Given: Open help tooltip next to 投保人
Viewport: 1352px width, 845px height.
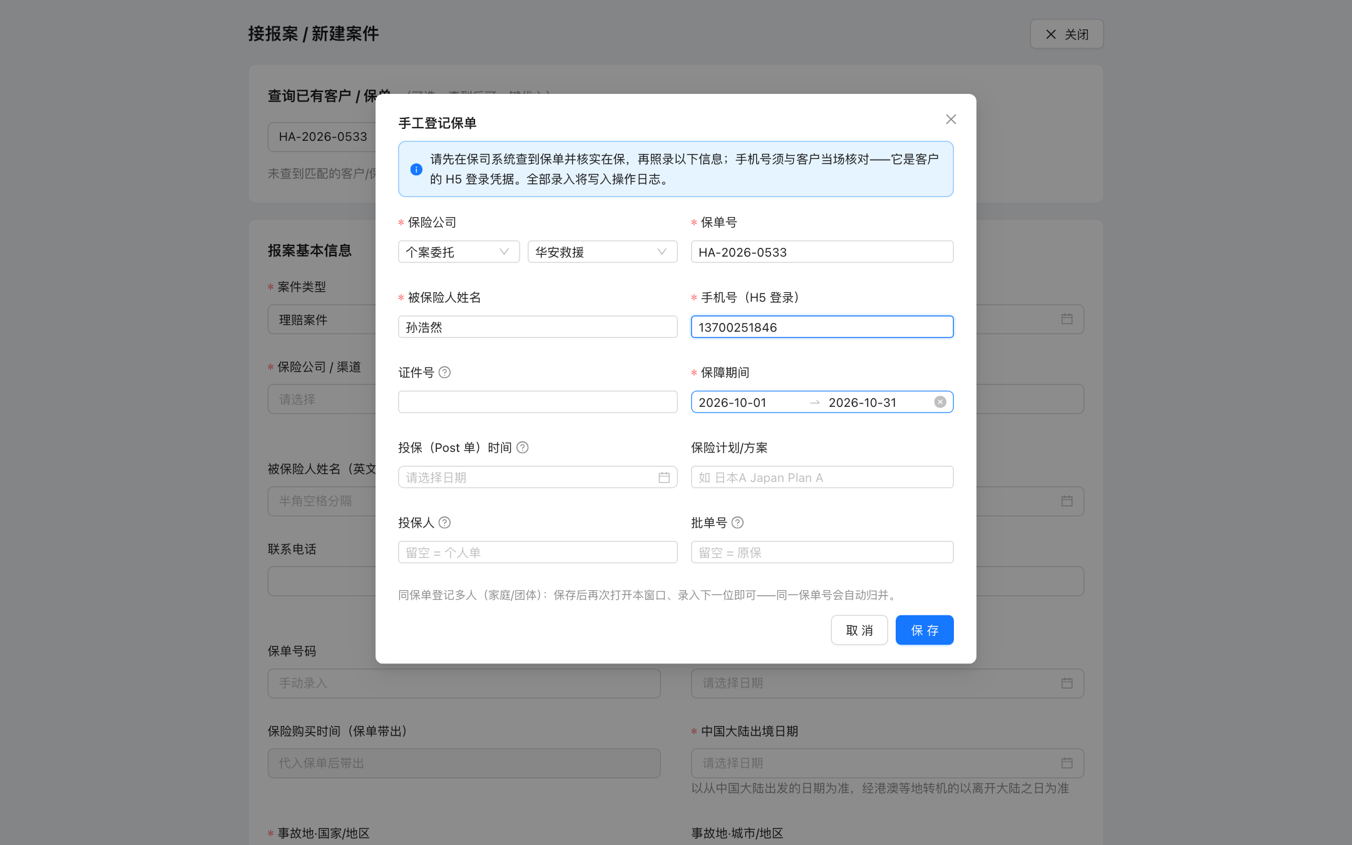Looking at the screenshot, I should (x=444, y=523).
